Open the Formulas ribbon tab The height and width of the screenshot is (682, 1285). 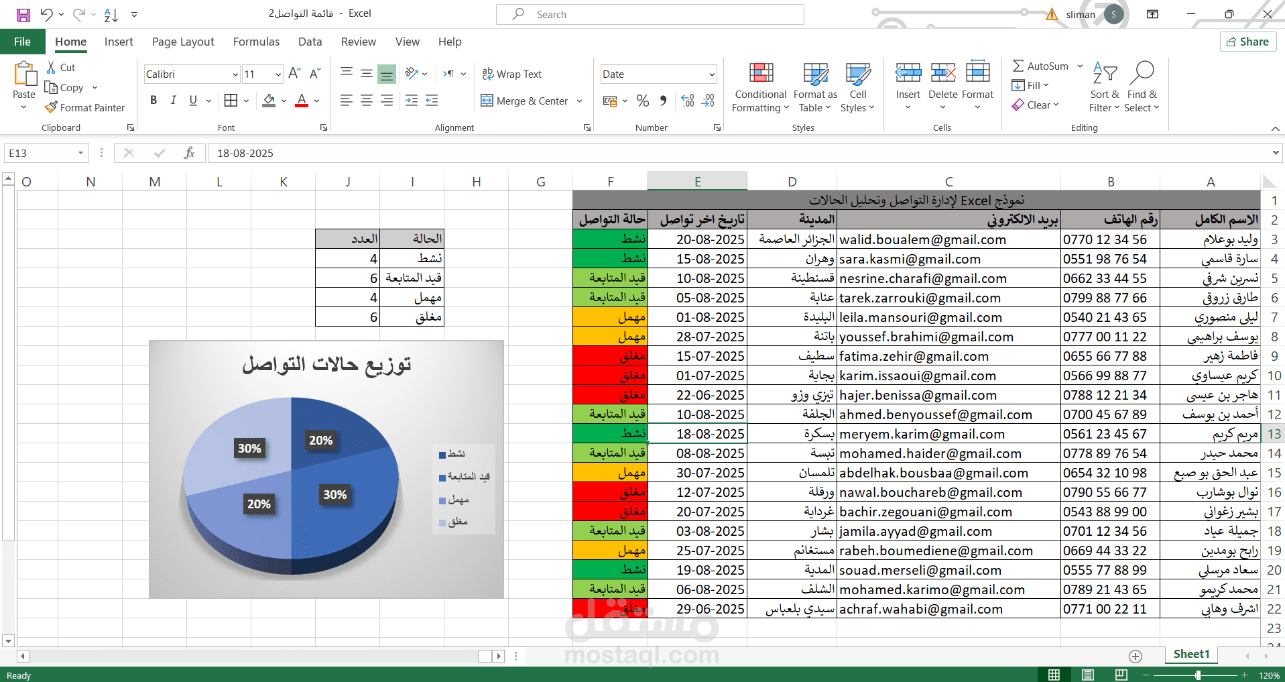point(256,42)
